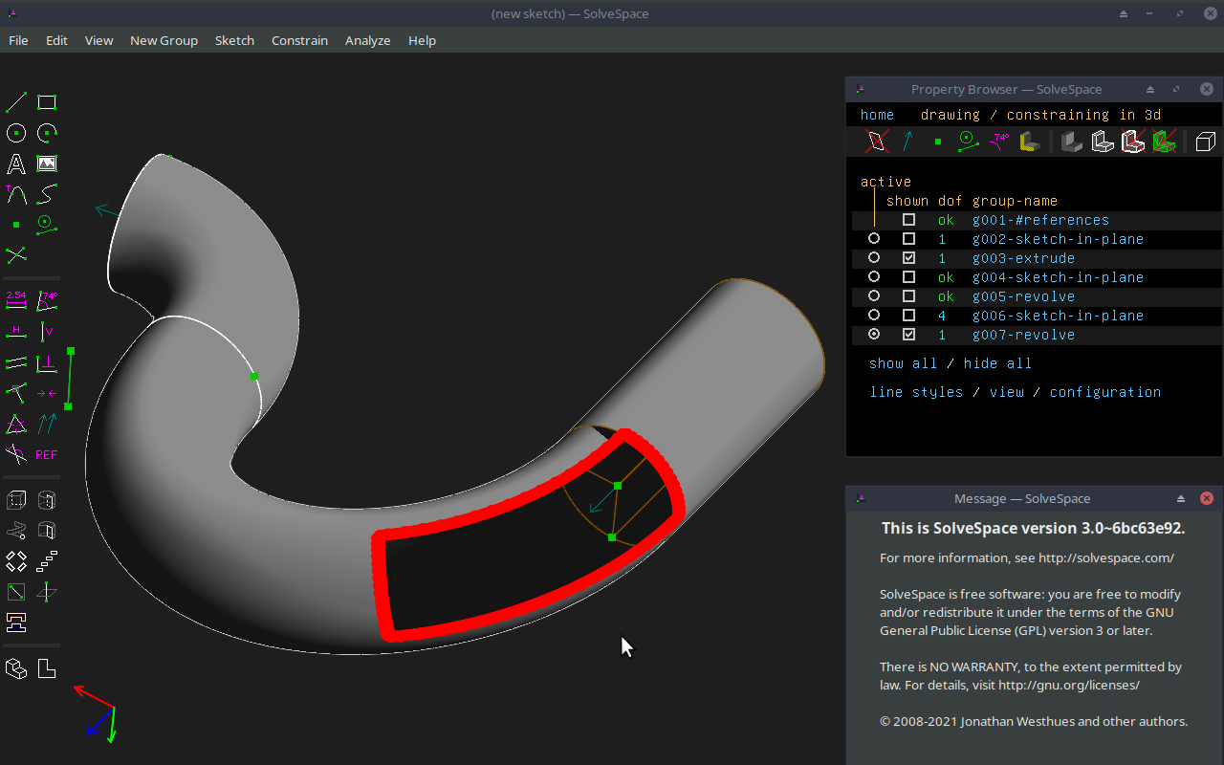Open the Analyze menu
1224x765 pixels.
pyautogui.click(x=367, y=40)
